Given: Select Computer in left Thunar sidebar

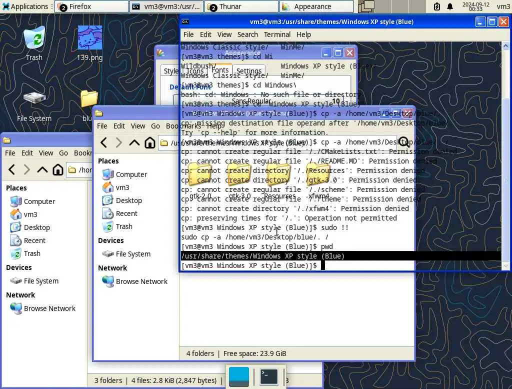Looking at the screenshot, I should click(x=32, y=201).
